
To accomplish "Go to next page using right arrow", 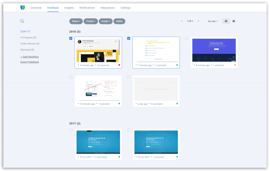I will point(198,21).
